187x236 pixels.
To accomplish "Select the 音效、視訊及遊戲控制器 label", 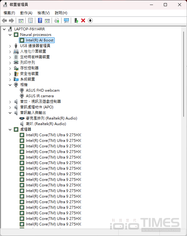I will 40,102.
